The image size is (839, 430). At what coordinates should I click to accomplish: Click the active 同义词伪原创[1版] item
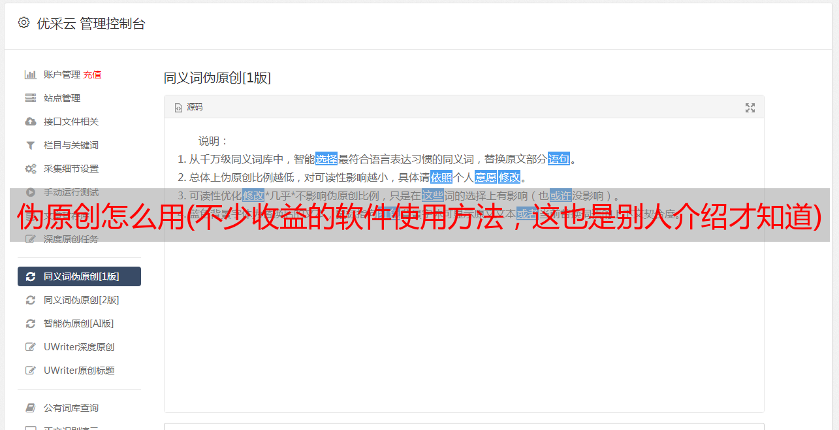pyautogui.click(x=79, y=276)
